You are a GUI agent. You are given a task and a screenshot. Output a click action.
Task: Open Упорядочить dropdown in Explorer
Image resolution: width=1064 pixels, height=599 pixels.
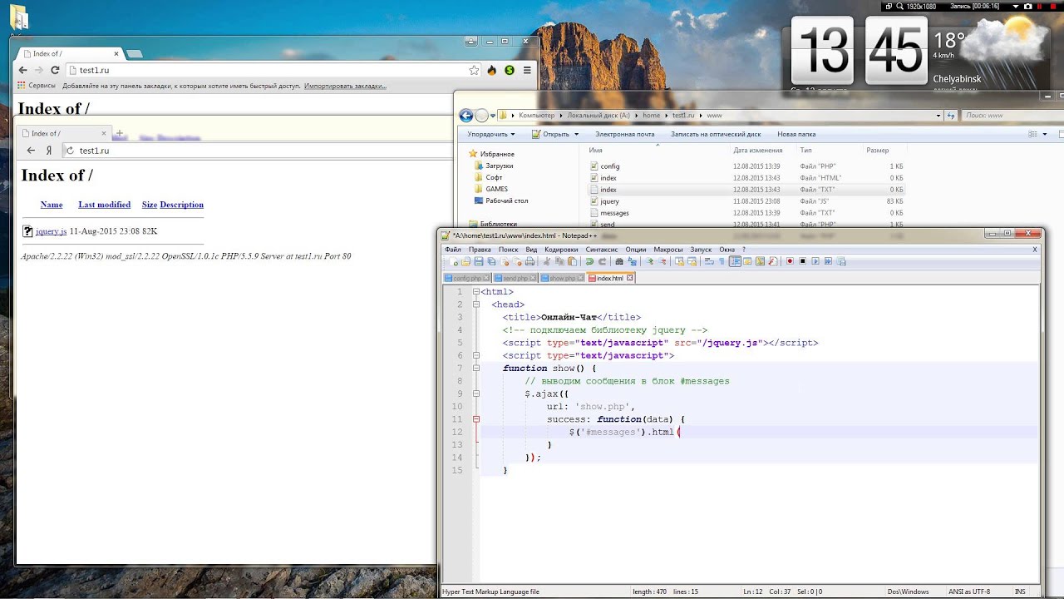[x=490, y=134]
